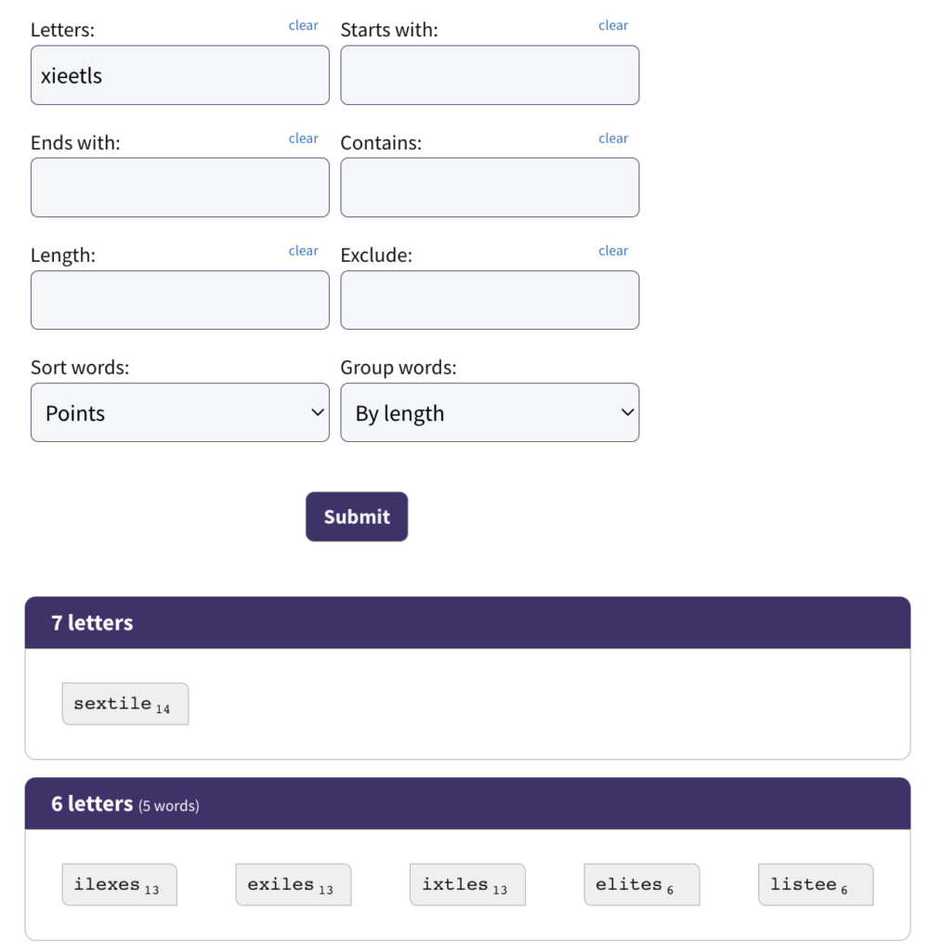The width and height of the screenshot is (929, 951).
Task: Open the Group words dropdown
Action: [x=490, y=412]
